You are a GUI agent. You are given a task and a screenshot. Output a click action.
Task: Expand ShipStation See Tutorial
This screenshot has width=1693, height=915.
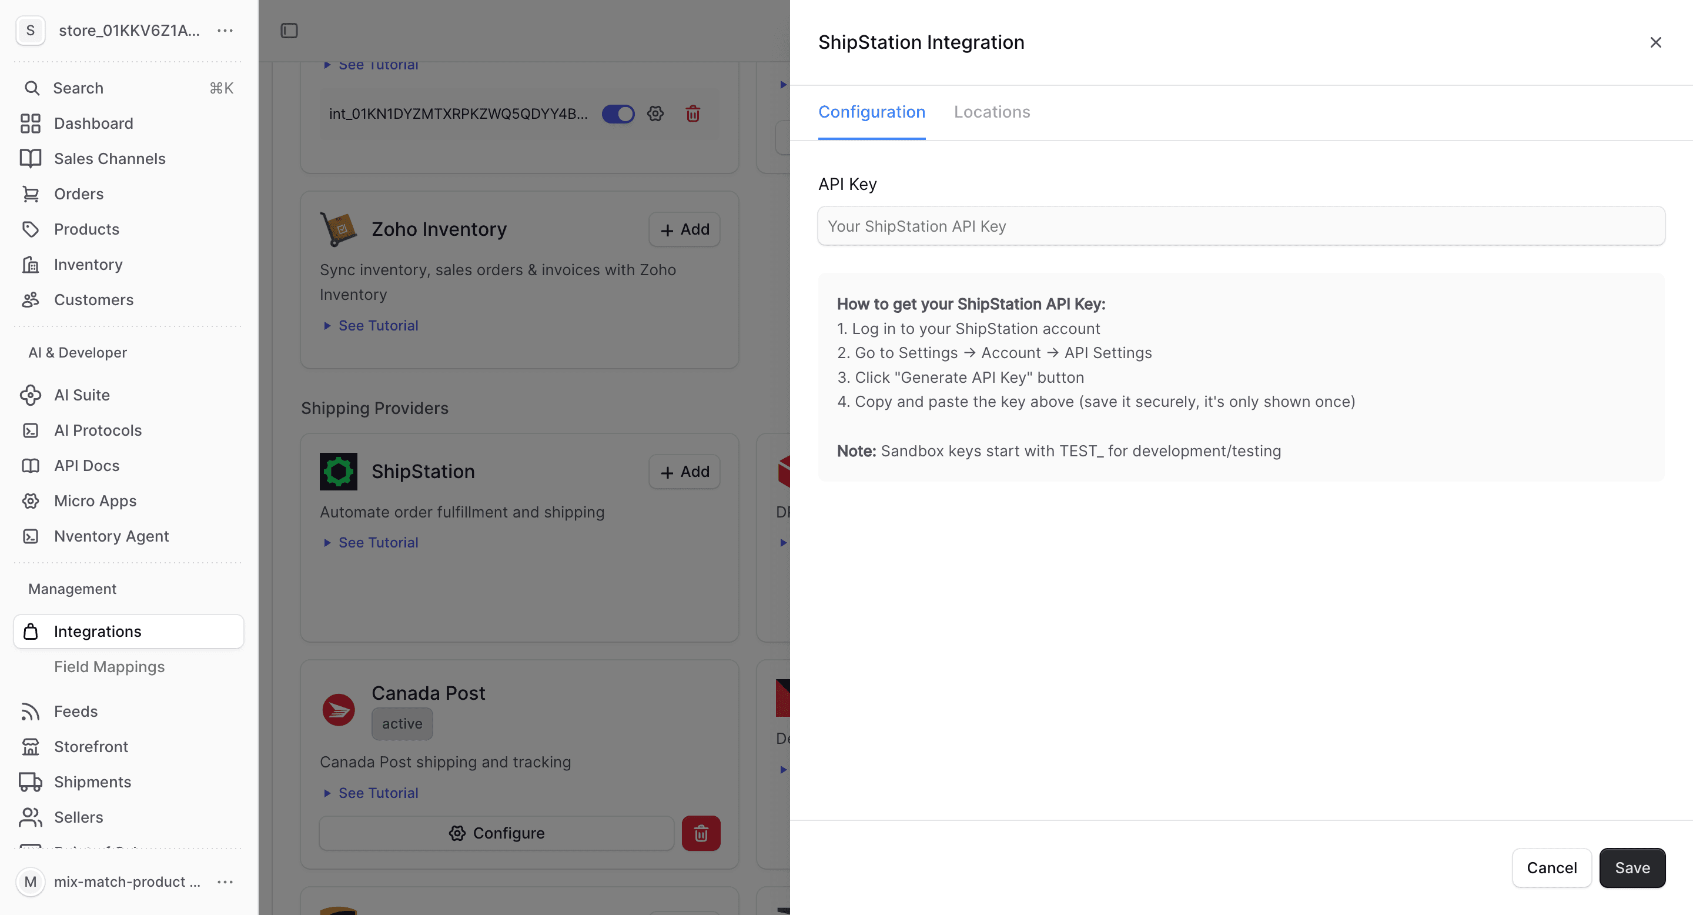[x=372, y=542]
